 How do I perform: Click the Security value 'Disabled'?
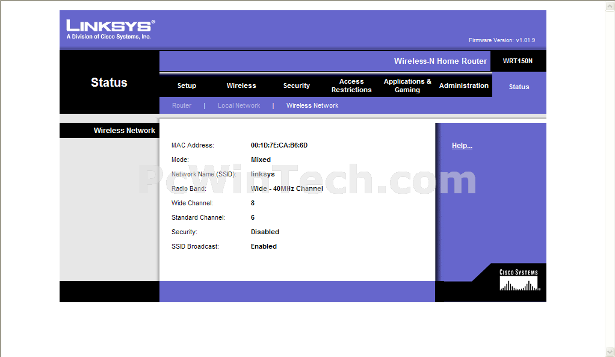(265, 232)
